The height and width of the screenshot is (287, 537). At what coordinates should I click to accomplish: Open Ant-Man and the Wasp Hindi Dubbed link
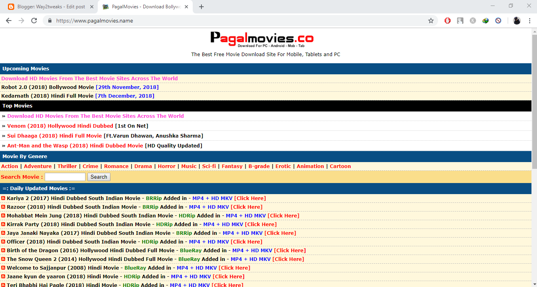(75, 145)
